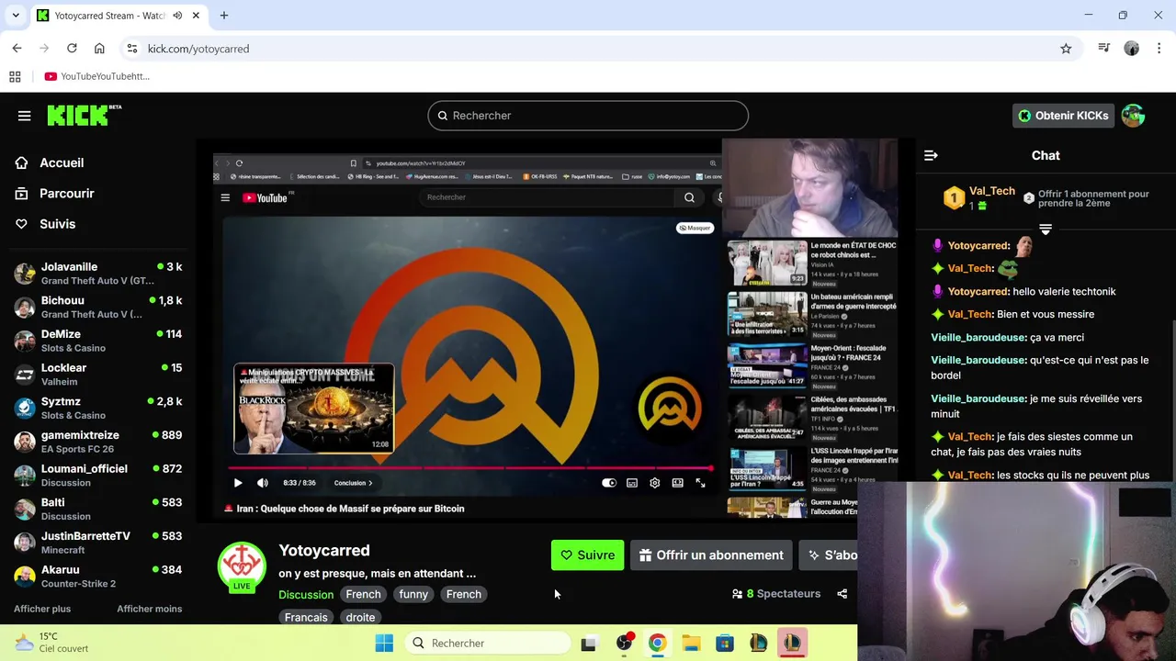View site information icon in address bar
The image size is (1176, 661).
pyautogui.click(x=131, y=49)
